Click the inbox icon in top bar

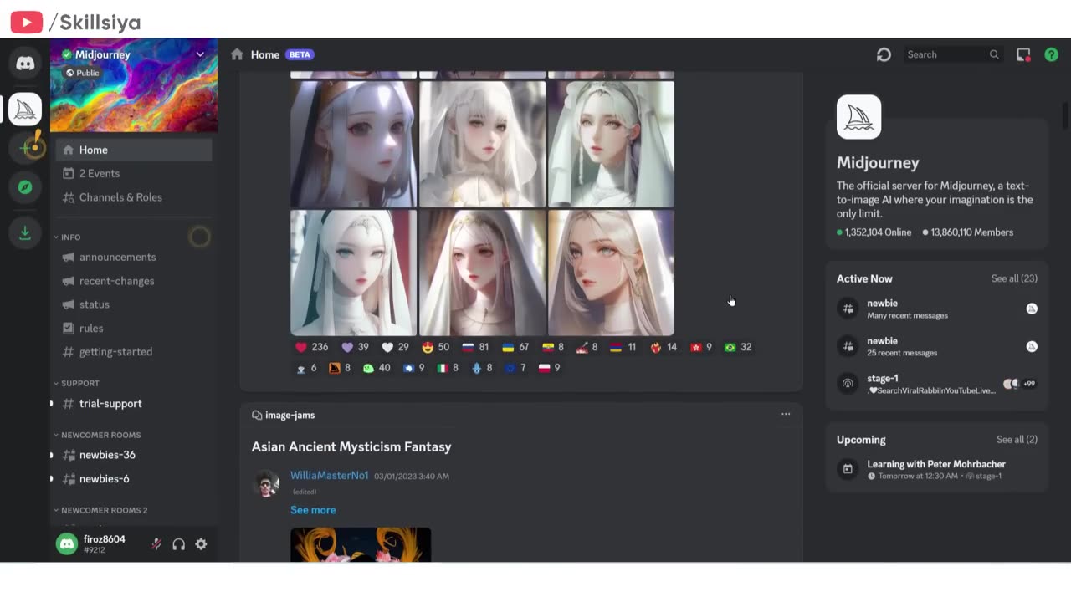pyautogui.click(x=1023, y=54)
